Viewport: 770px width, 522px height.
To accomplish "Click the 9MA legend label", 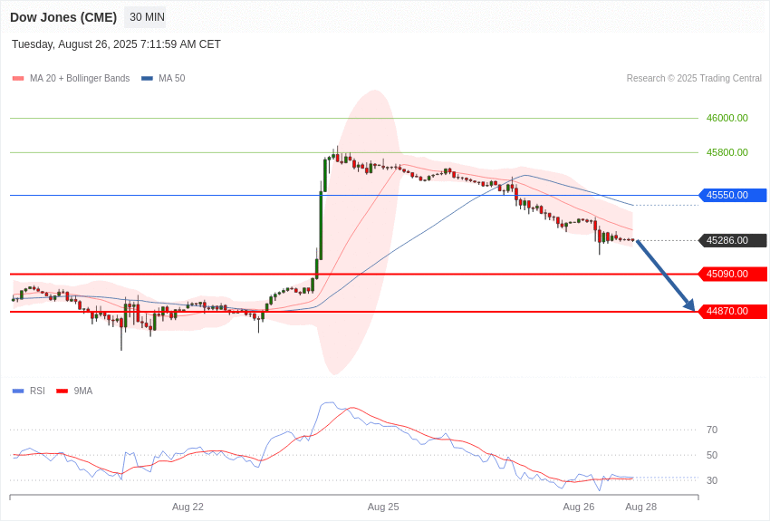I will point(83,391).
